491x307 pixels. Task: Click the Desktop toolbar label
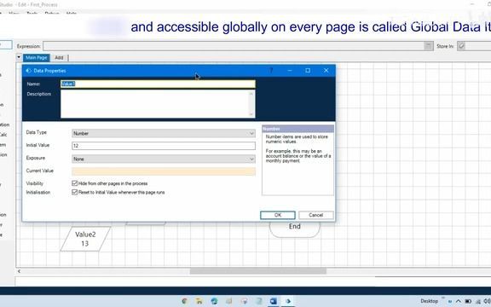click(429, 301)
